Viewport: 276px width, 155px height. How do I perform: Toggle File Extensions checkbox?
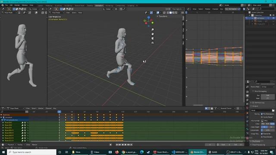262,114
